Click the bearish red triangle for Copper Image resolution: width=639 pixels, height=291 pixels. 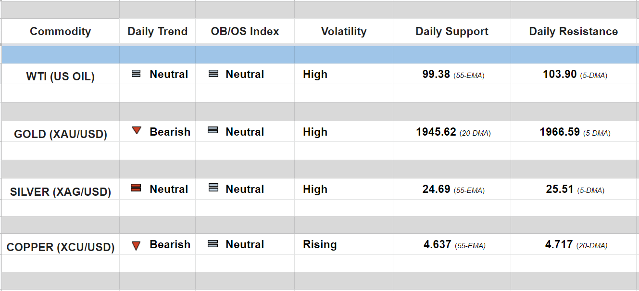(x=136, y=246)
